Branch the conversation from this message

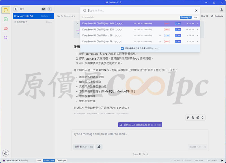[x=188, y=118]
